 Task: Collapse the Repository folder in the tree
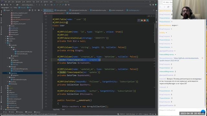click(x=8, y=73)
